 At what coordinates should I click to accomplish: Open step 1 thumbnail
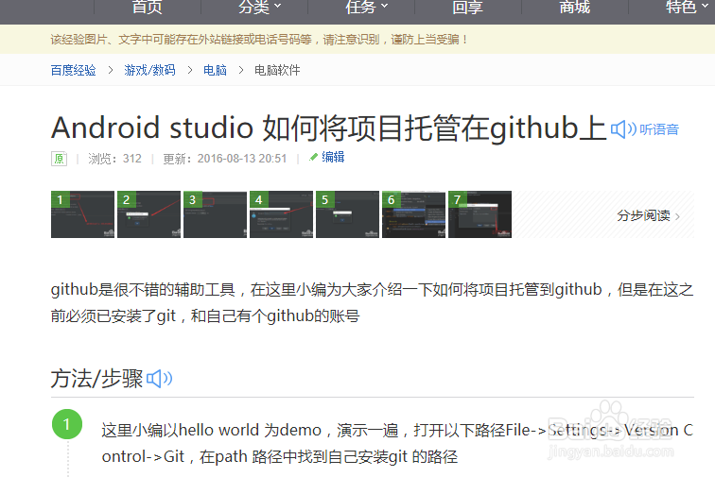82,214
